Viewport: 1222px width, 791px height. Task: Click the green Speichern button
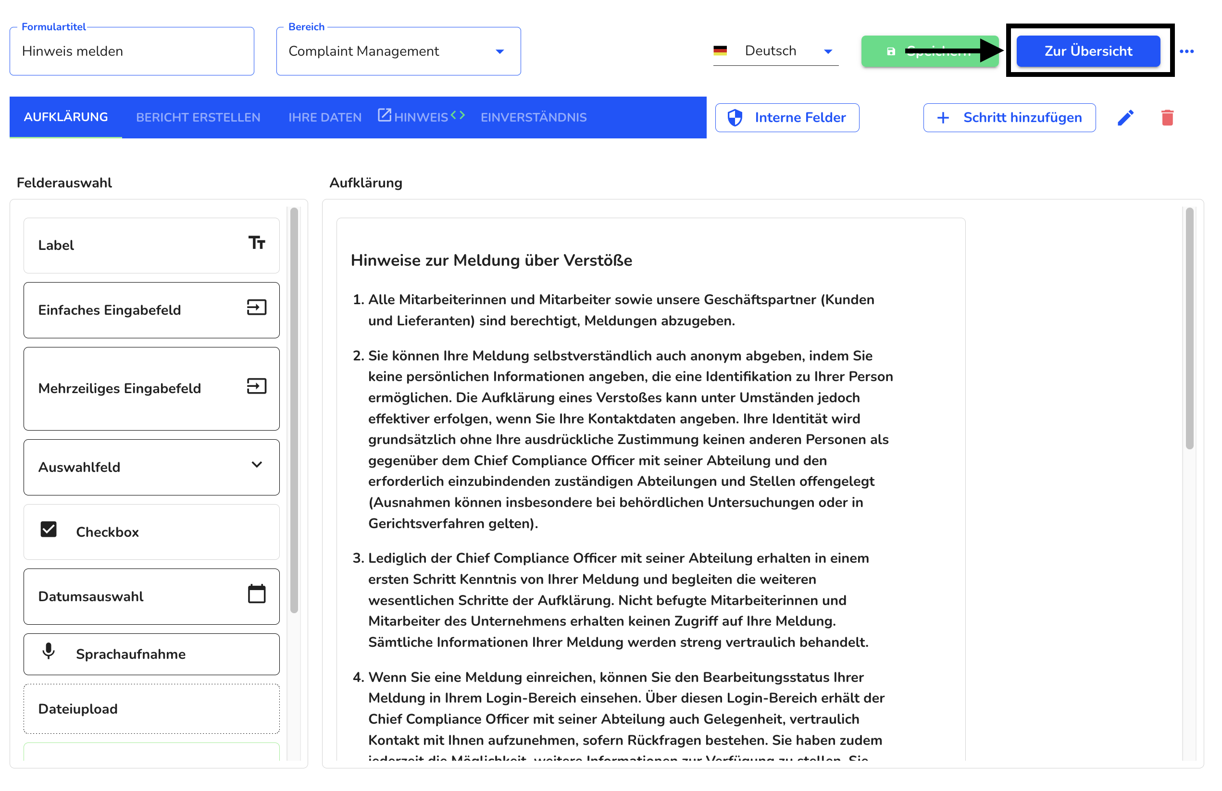[930, 51]
